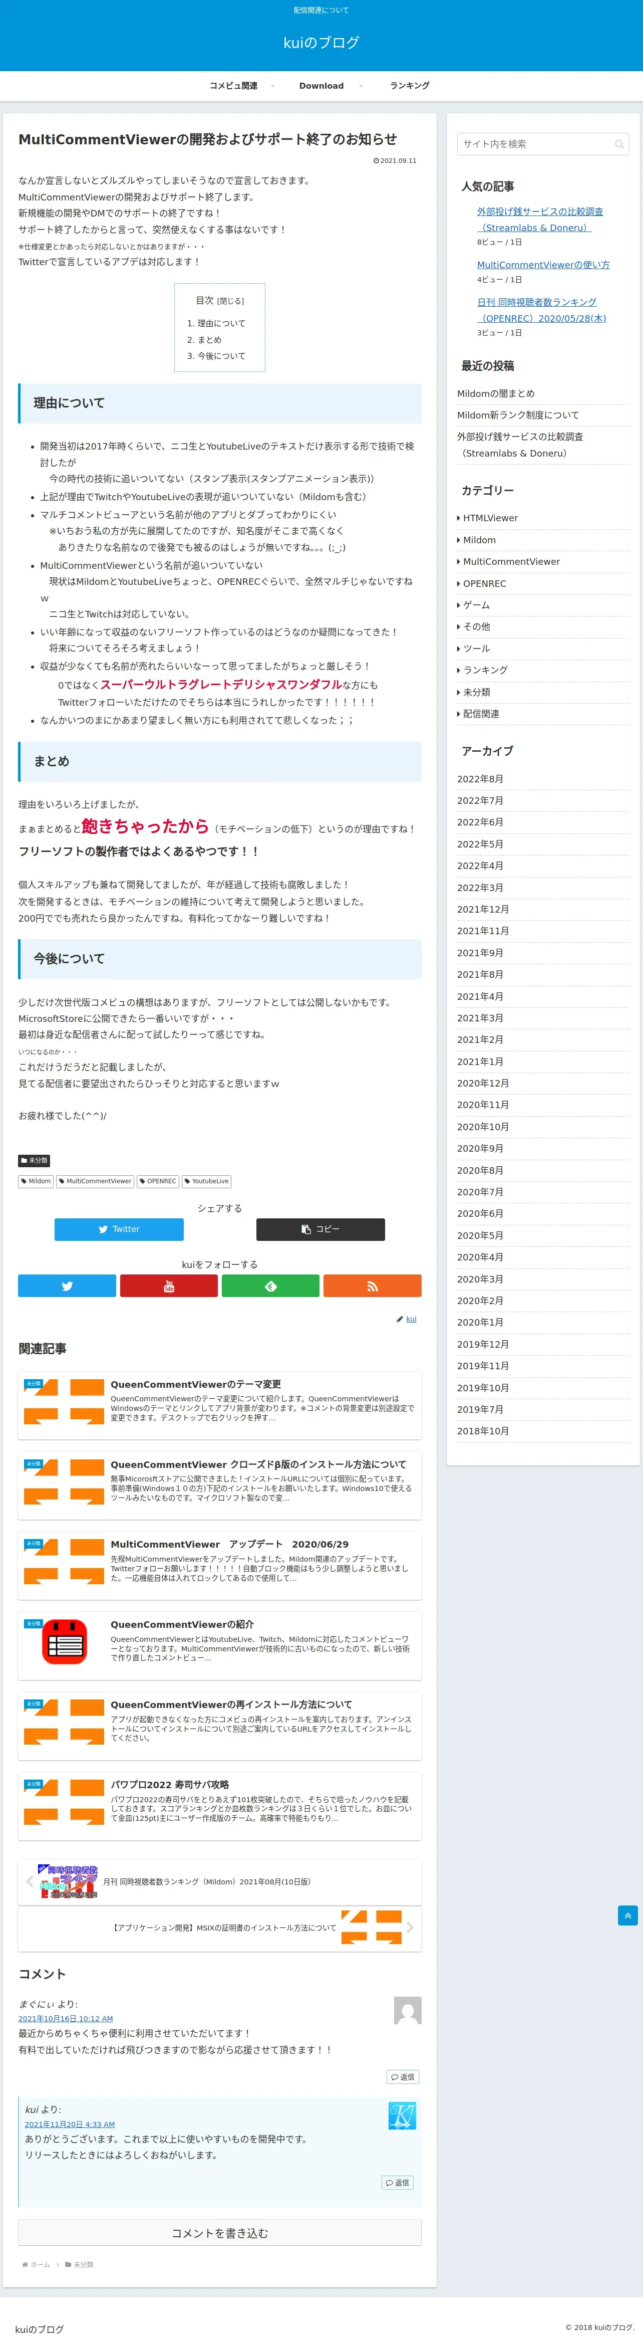Collapse table of contents via 閉じる
643x2342 pixels.
click(230, 301)
